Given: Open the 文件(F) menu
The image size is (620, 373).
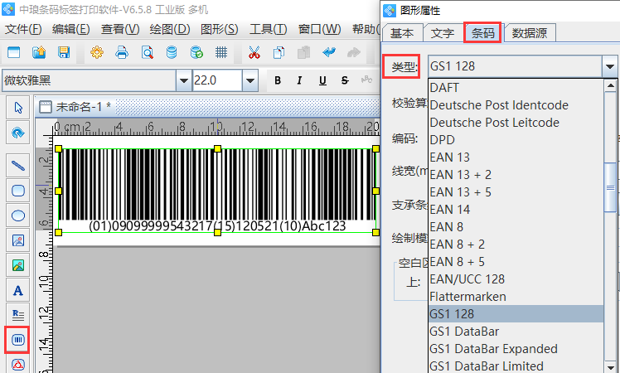Looking at the screenshot, I should (23, 29).
